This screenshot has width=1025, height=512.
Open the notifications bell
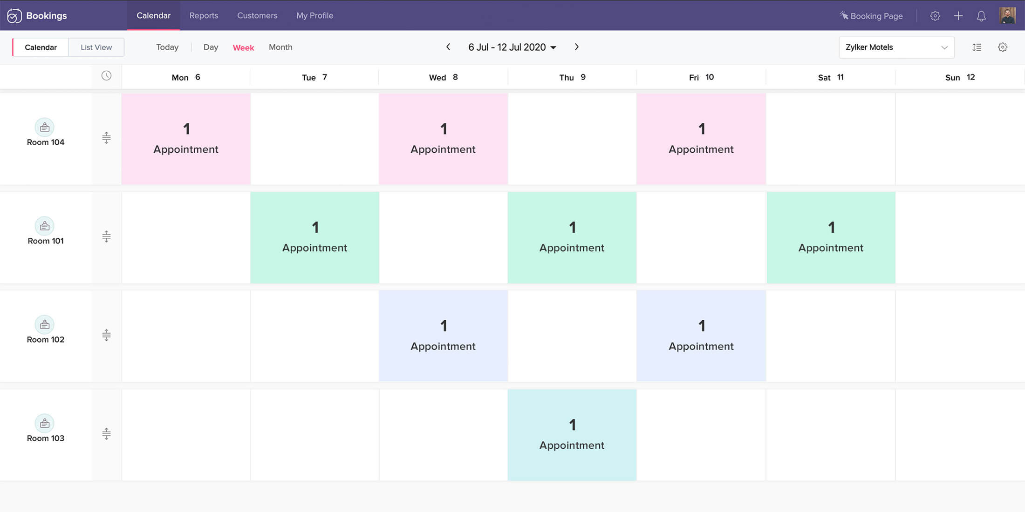(x=981, y=16)
